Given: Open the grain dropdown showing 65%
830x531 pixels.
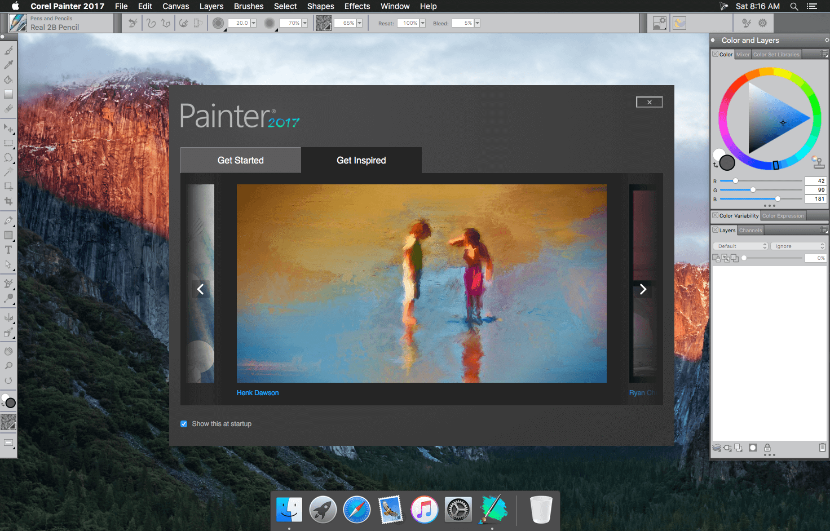Looking at the screenshot, I should (359, 23).
